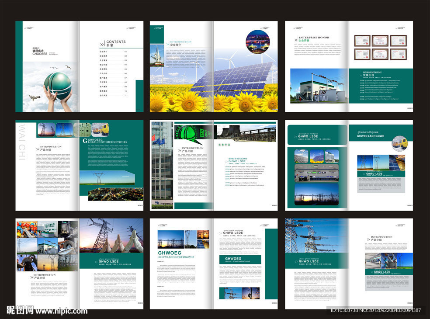This screenshot has height=319, width=430.
Task: Click the top-left framed certificate
Action: (x=362, y=41)
